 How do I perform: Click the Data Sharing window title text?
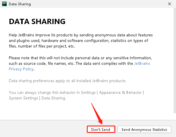pyautogui.click(x=20, y=4)
